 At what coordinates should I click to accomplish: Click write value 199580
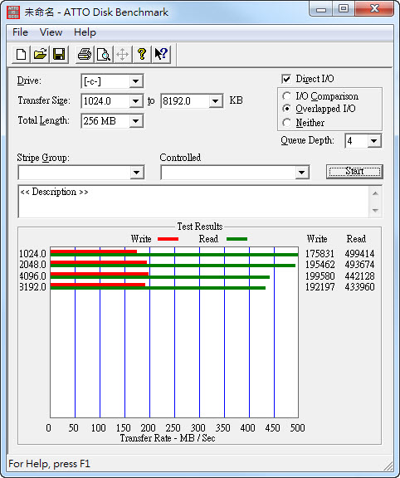pyautogui.click(x=320, y=276)
